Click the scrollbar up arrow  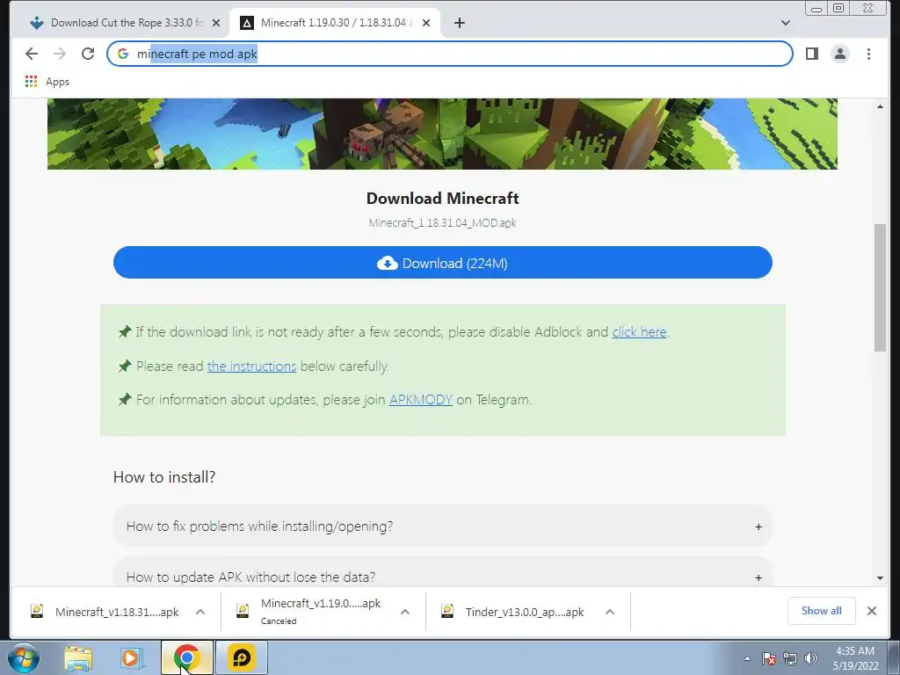[x=880, y=106]
